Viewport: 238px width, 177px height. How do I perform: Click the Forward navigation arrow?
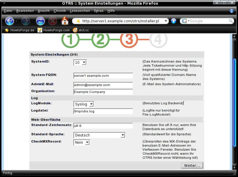click(25, 21)
